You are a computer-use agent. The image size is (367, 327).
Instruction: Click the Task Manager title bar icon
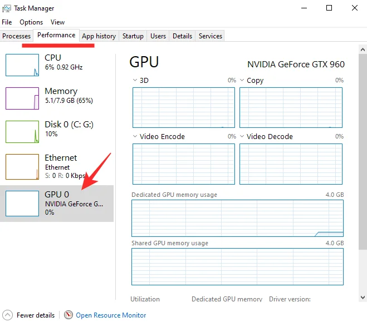click(x=7, y=8)
